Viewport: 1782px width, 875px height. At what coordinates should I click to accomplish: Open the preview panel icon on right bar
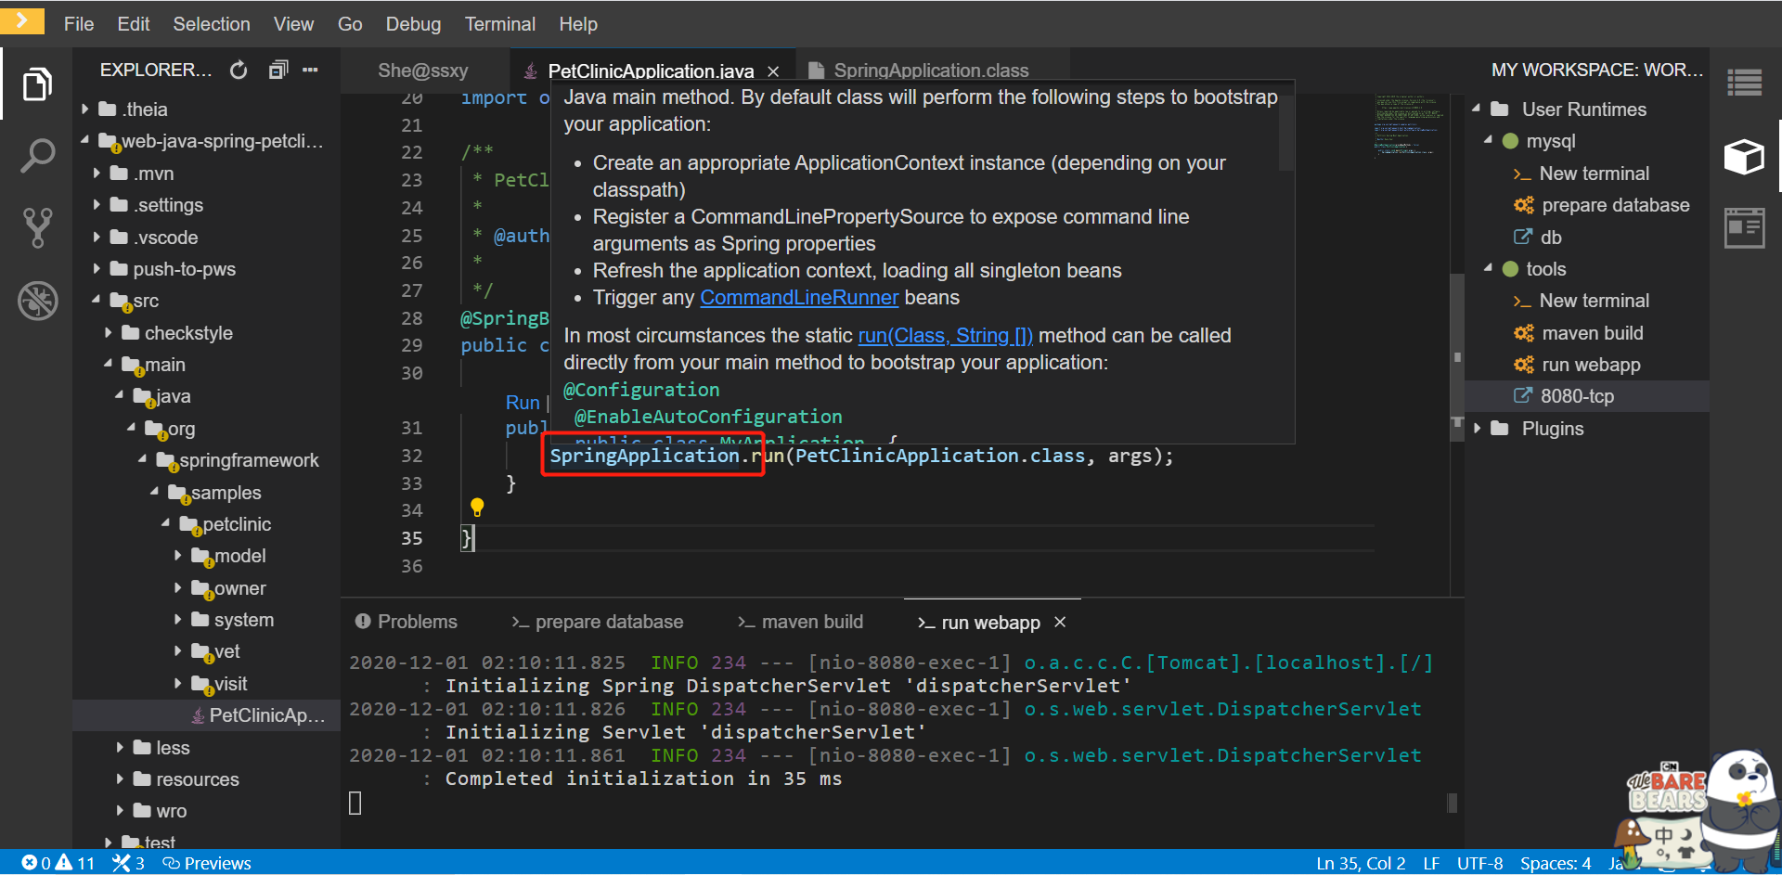1745,228
